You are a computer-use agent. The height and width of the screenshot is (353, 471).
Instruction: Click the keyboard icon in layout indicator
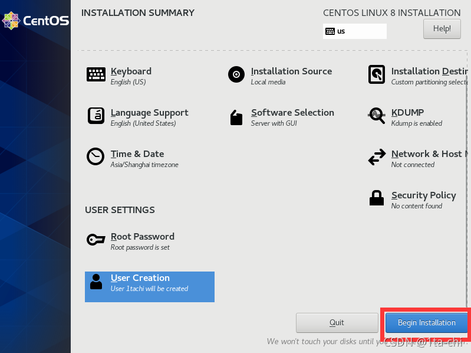coord(330,31)
